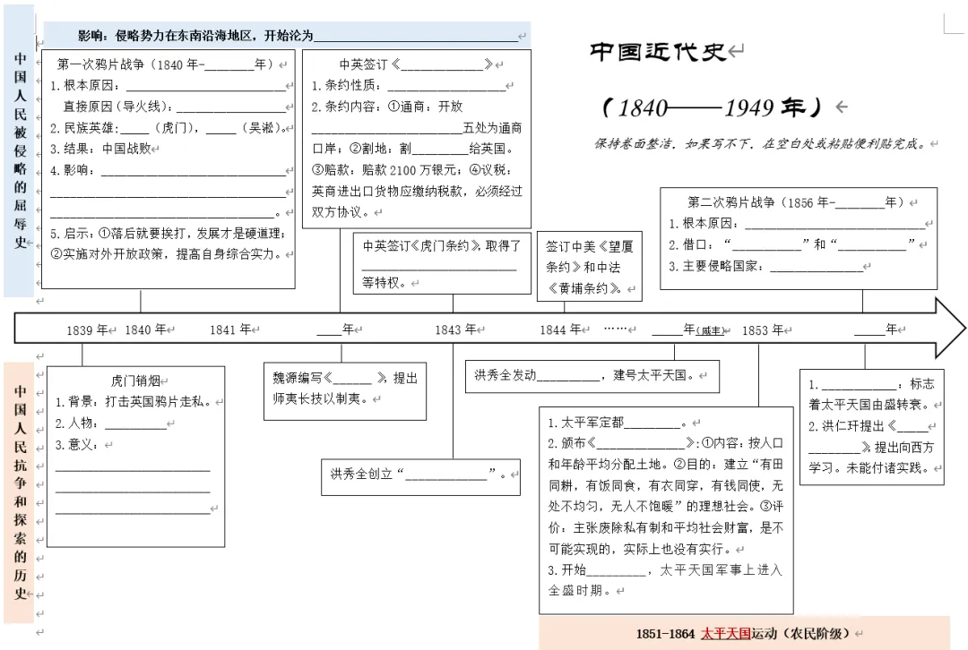The image size is (968, 650).
Task: Click the 签订中美《望厦条约》 box
Action: [590, 267]
